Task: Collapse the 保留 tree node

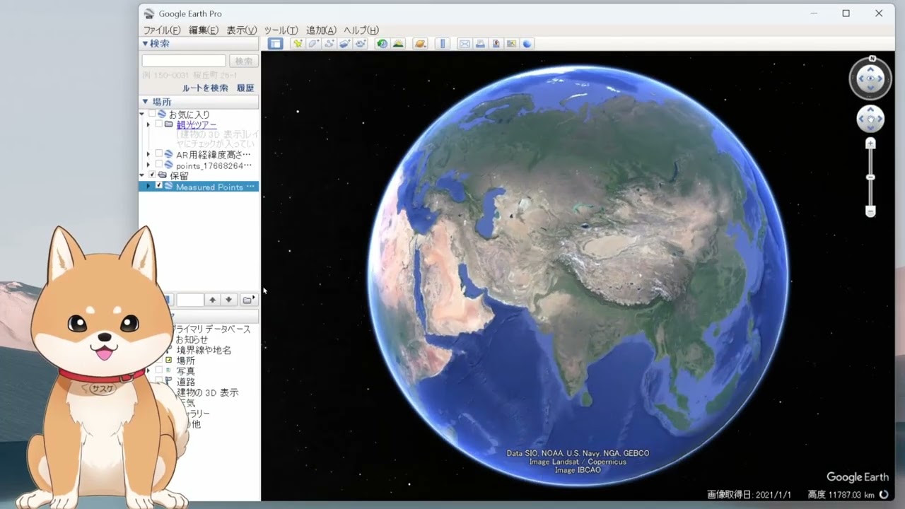Action: click(142, 175)
